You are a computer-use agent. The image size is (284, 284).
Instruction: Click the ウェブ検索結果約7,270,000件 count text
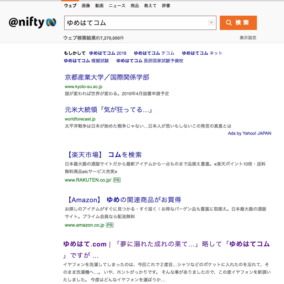[x=94, y=38]
